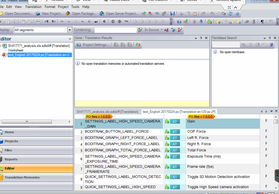The image size is (279, 194).
Task: Toggle the Termbase Search auto-hide pin
Action: click(270, 38)
